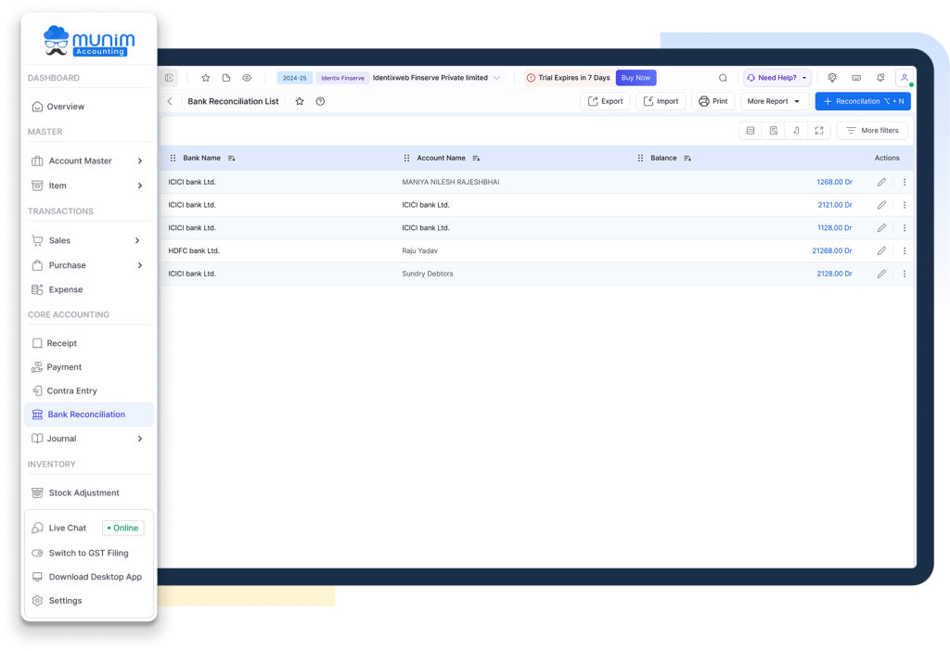Create a new Reconciliation
The height and width of the screenshot is (651, 950).
(x=863, y=101)
